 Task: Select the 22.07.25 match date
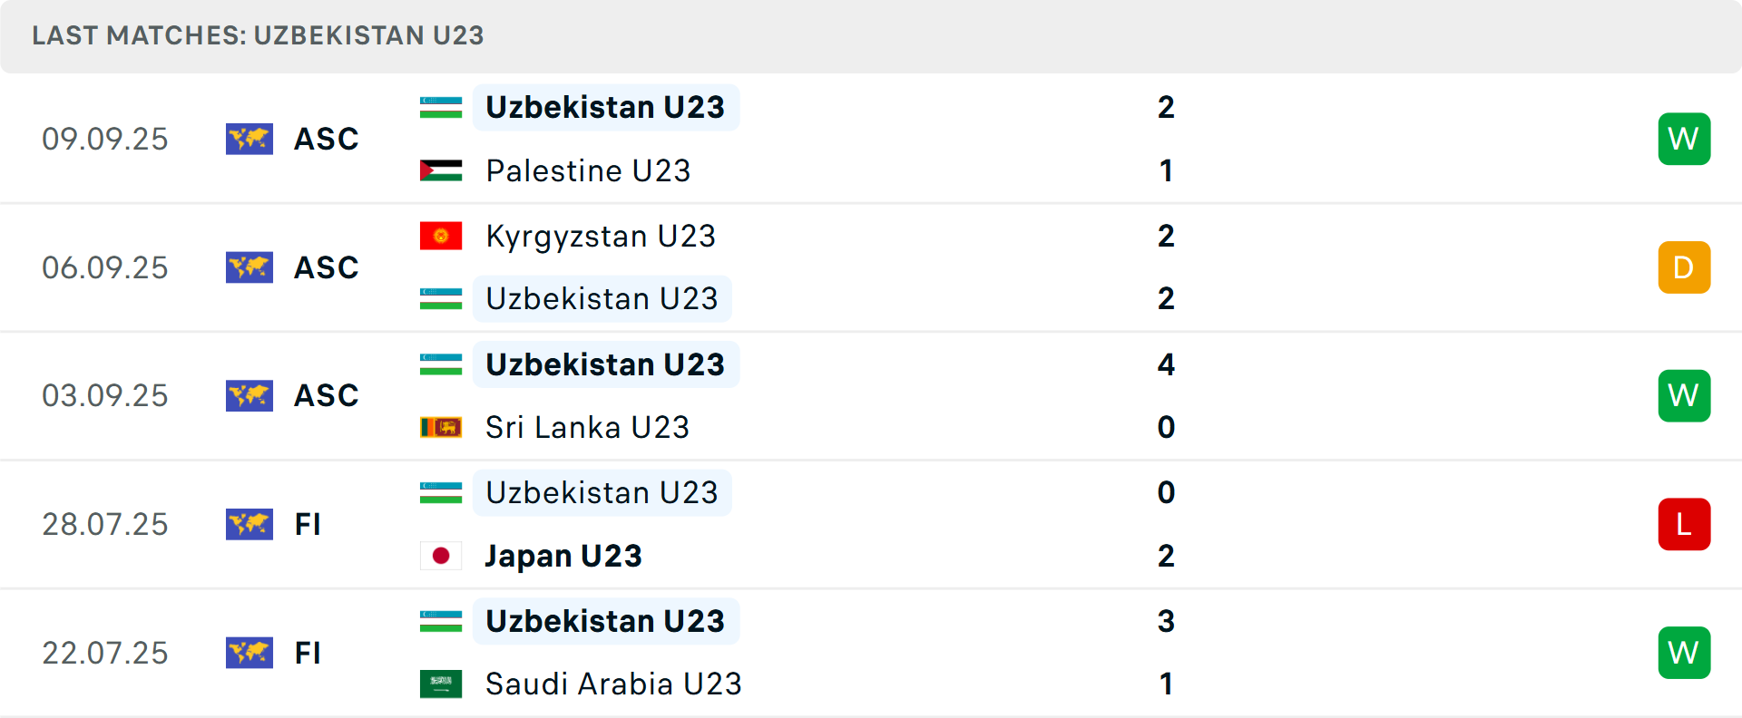point(105,653)
